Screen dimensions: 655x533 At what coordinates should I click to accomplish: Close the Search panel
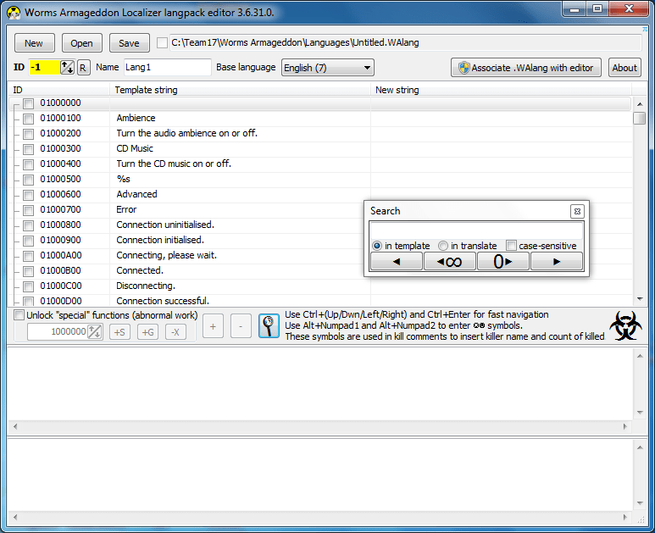point(577,211)
